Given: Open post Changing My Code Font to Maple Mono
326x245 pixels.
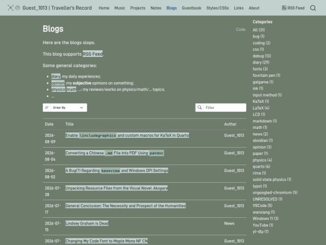Looking at the screenshot, I should point(106,241).
